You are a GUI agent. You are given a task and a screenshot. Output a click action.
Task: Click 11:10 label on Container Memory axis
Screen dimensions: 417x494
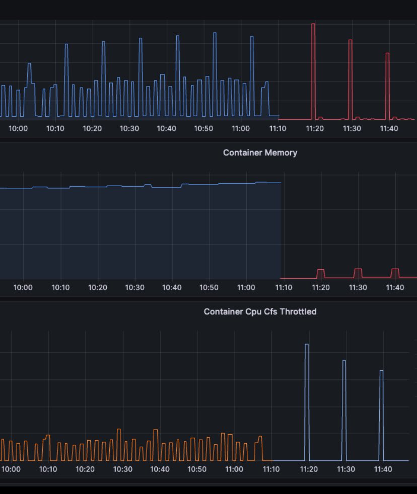click(284, 287)
